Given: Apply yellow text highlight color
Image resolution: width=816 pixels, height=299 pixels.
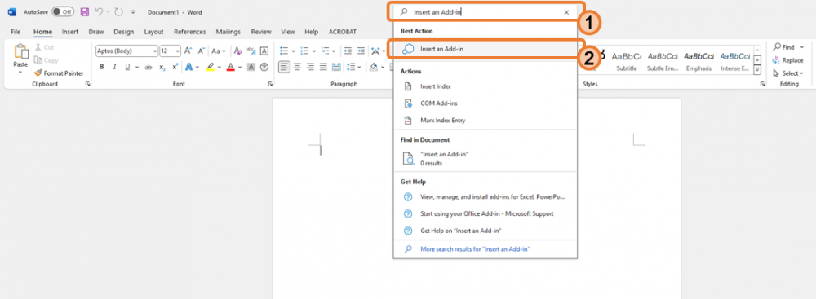Looking at the screenshot, I should click(x=211, y=67).
